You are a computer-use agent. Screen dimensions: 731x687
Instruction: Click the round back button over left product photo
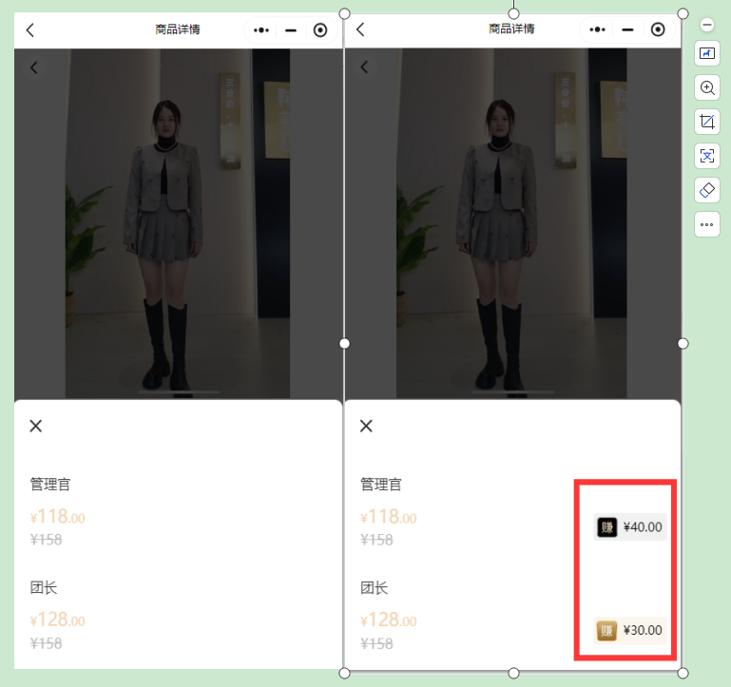click(x=34, y=67)
